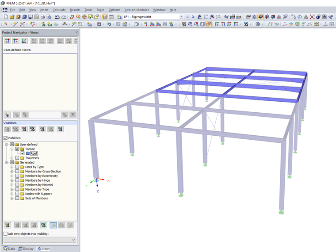Click the zoom window magnifier icon
336x252 pixels.
(190, 24)
